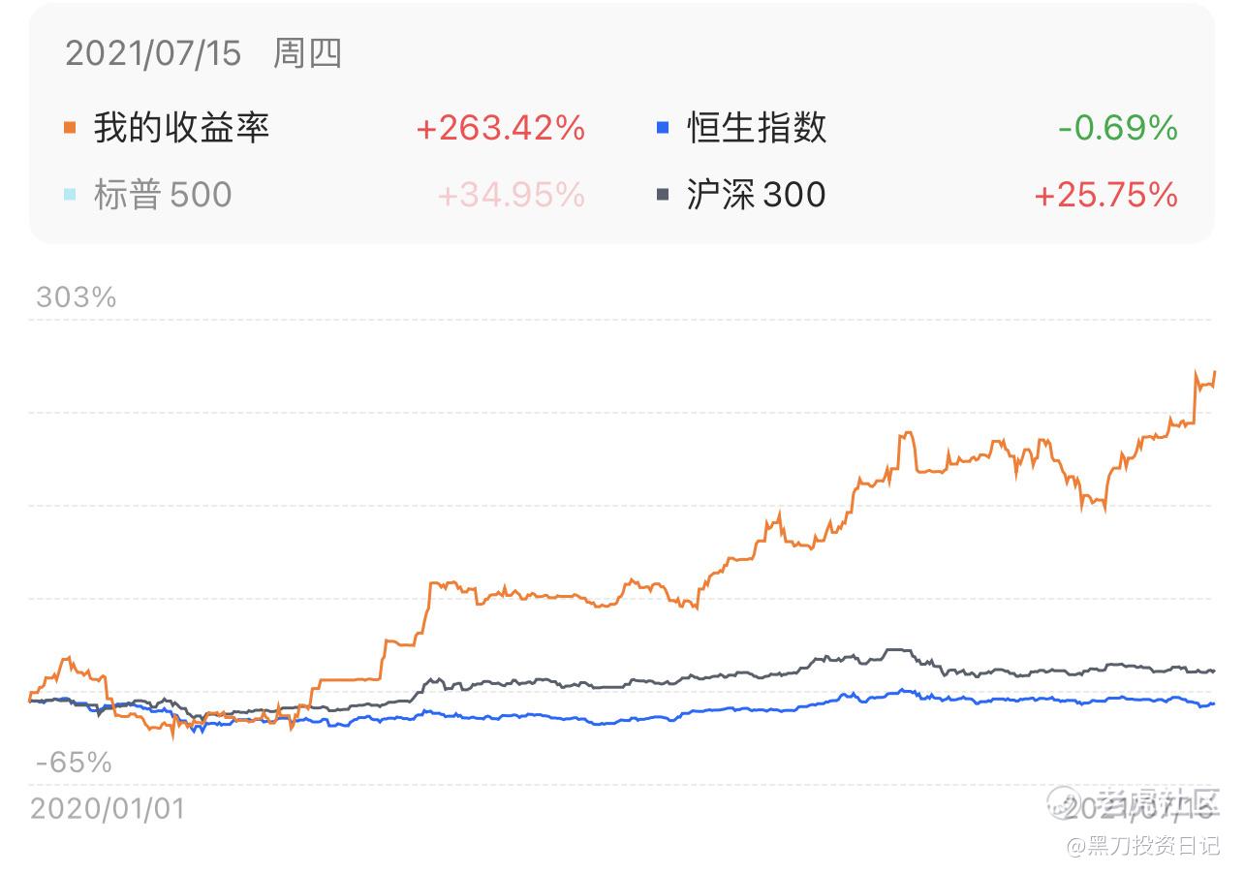Click the orange 我的收益率 color marker

(70, 128)
